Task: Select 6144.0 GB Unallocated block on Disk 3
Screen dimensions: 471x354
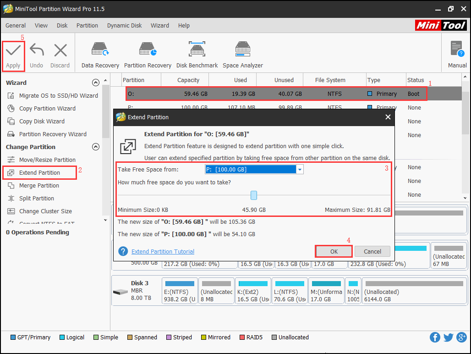Action: coord(414,291)
